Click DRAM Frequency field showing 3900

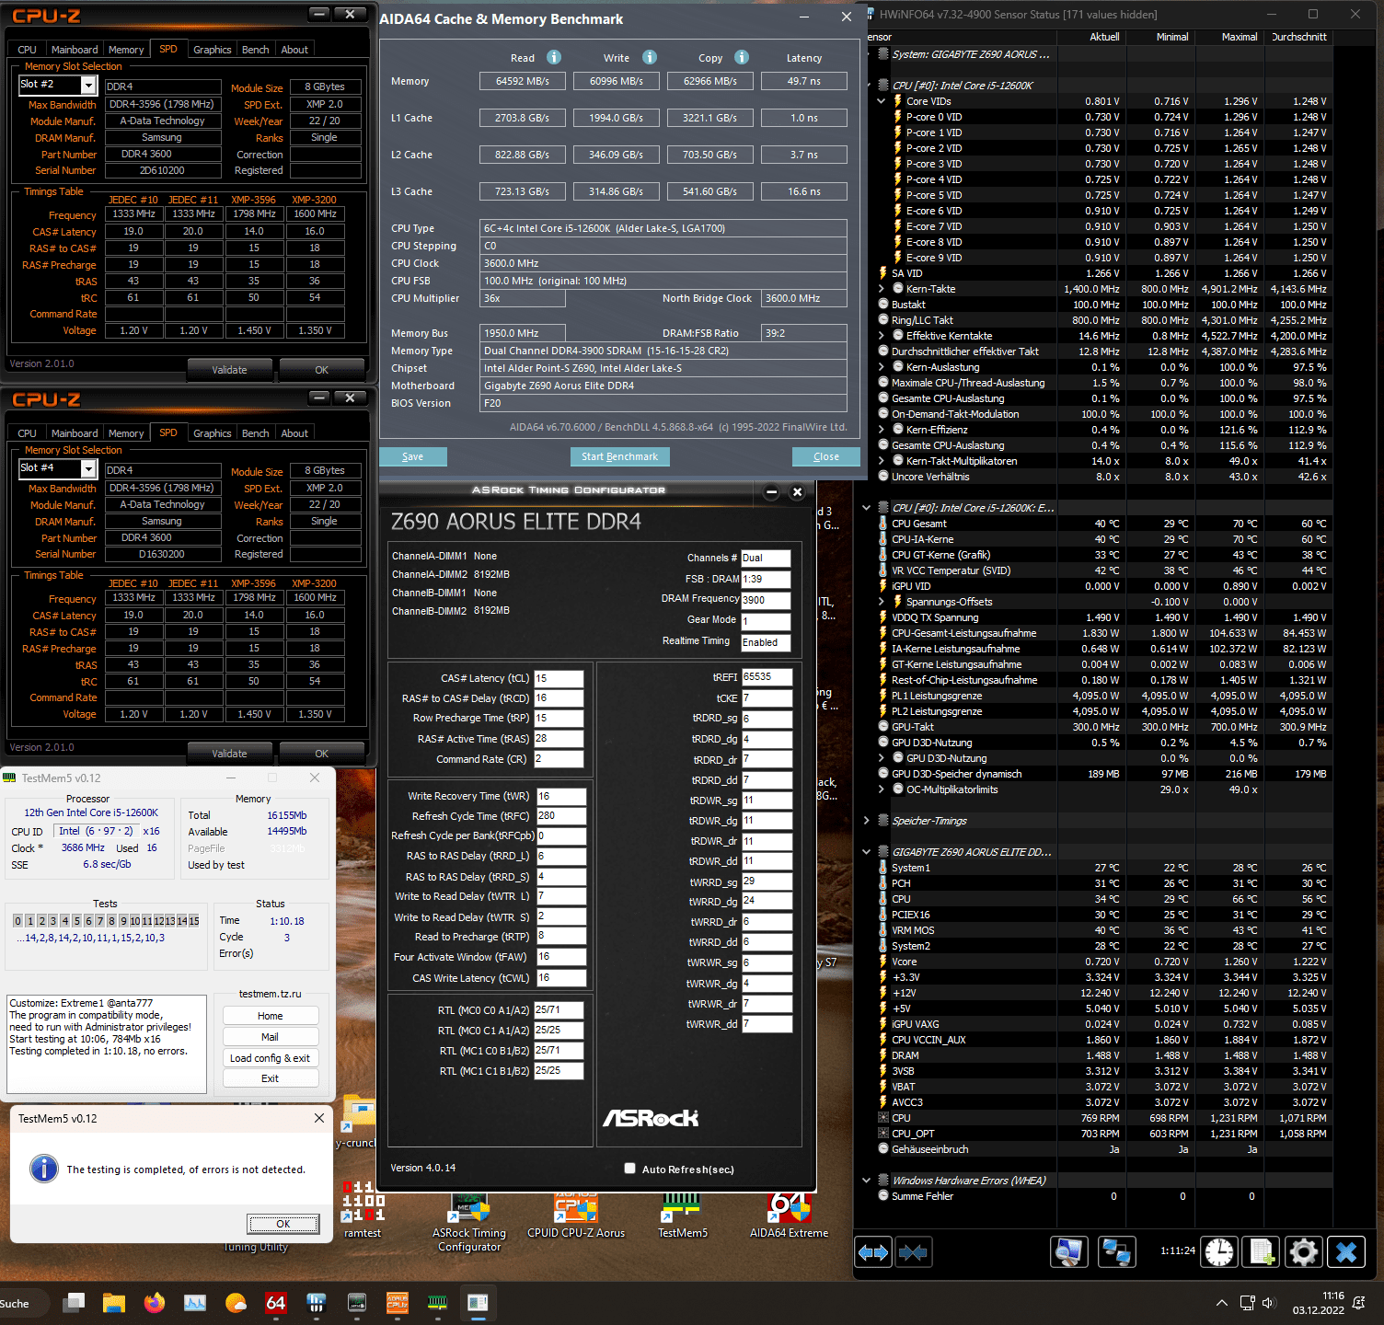tap(766, 600)
